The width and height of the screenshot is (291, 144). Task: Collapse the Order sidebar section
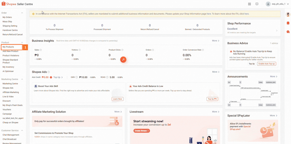coord(22,13)
